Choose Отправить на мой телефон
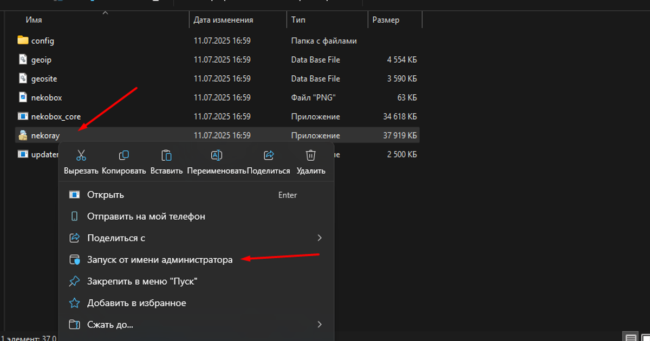650x341 pixels. 197,217
